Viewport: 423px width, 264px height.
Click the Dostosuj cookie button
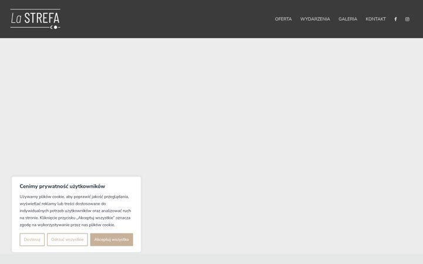(x=32, y=239)
